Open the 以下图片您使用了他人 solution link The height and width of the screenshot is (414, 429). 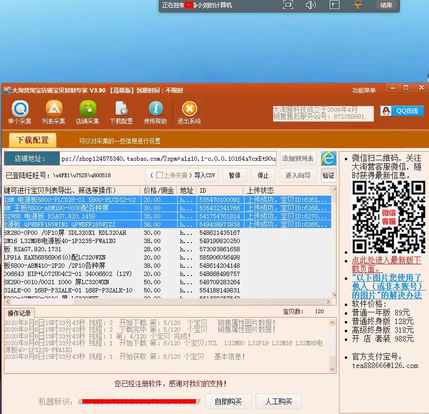388,286
